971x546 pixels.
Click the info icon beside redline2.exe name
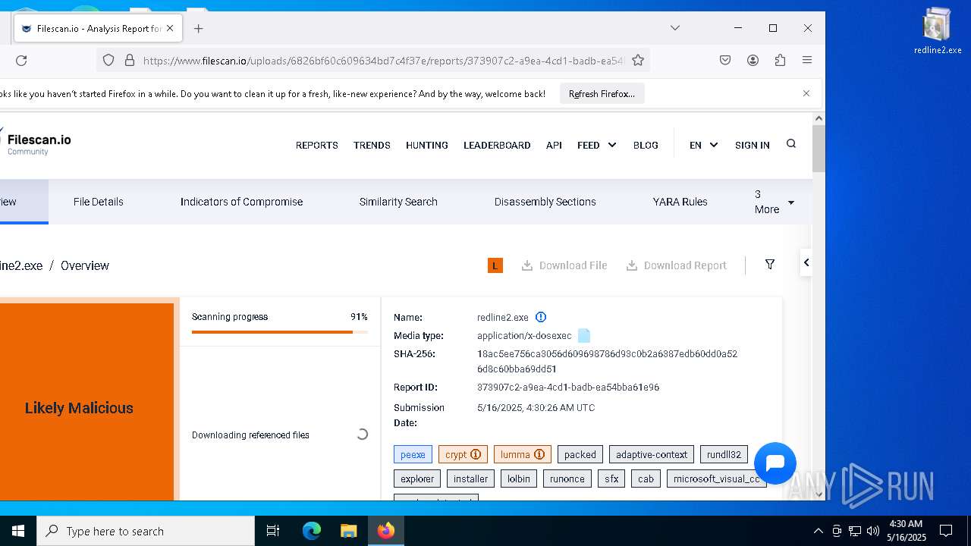point(541,317)
